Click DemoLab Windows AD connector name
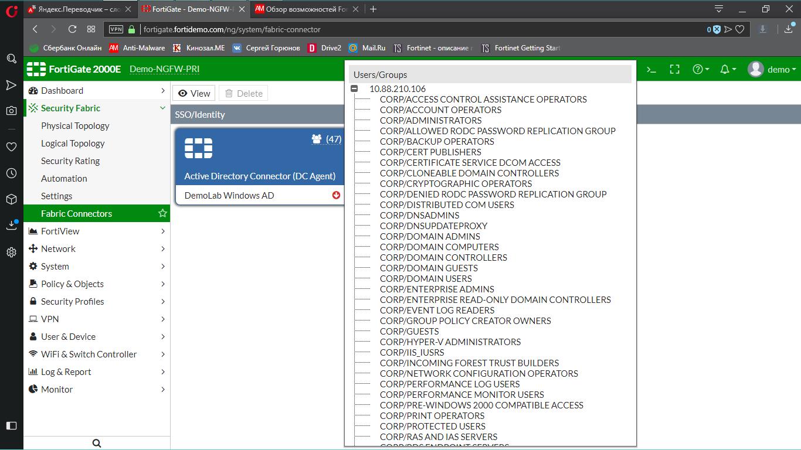Viewport: 801px width, 450px height. [x=229, y=195]
